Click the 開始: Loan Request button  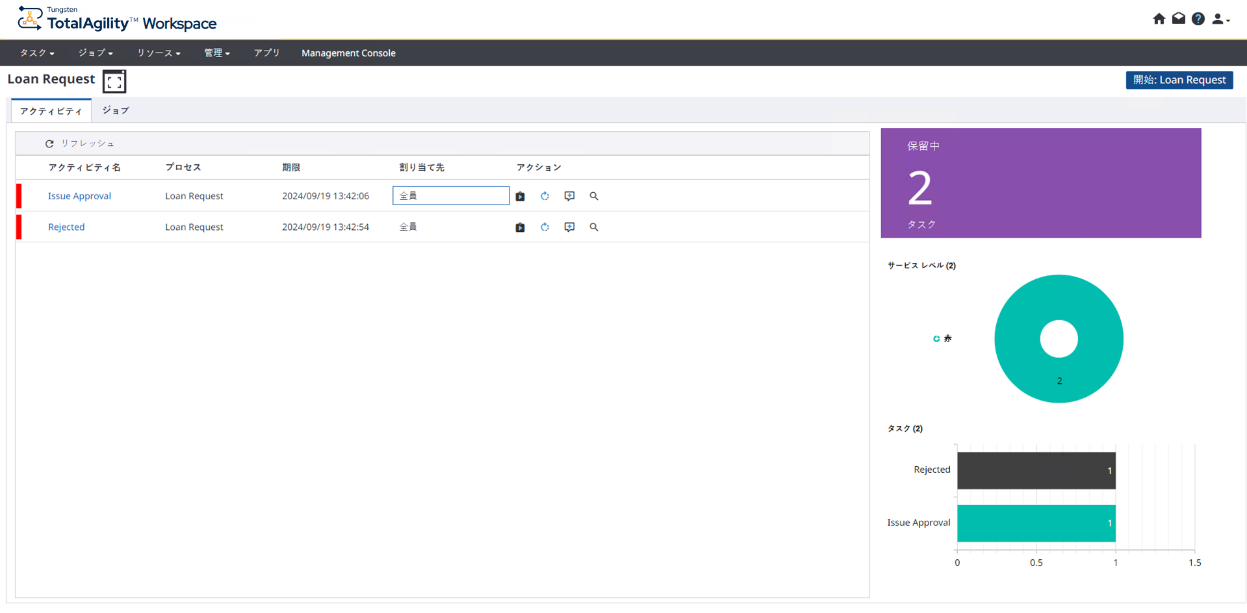(x=1179, y=80)
